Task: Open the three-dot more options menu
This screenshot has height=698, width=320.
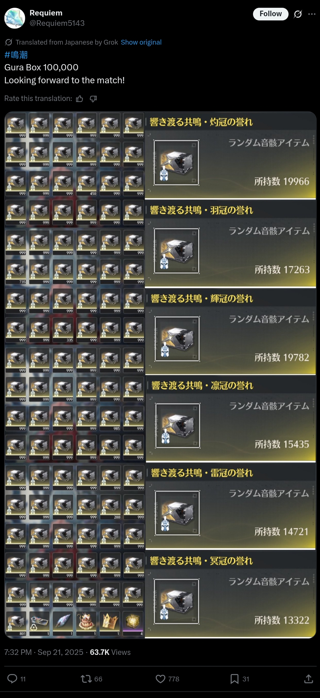Action: 312,14
